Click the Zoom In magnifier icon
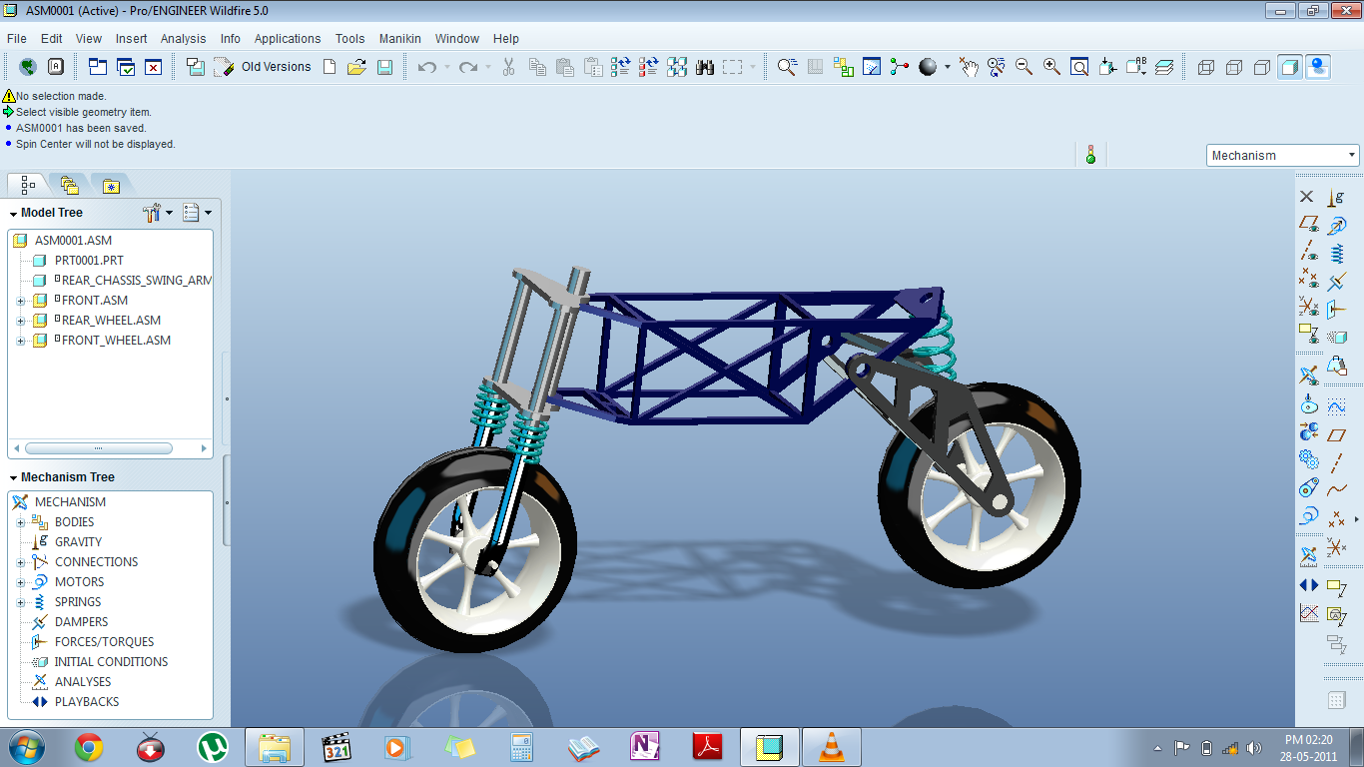Viewport: 1364px width, 767px height. coord(1051,67)
